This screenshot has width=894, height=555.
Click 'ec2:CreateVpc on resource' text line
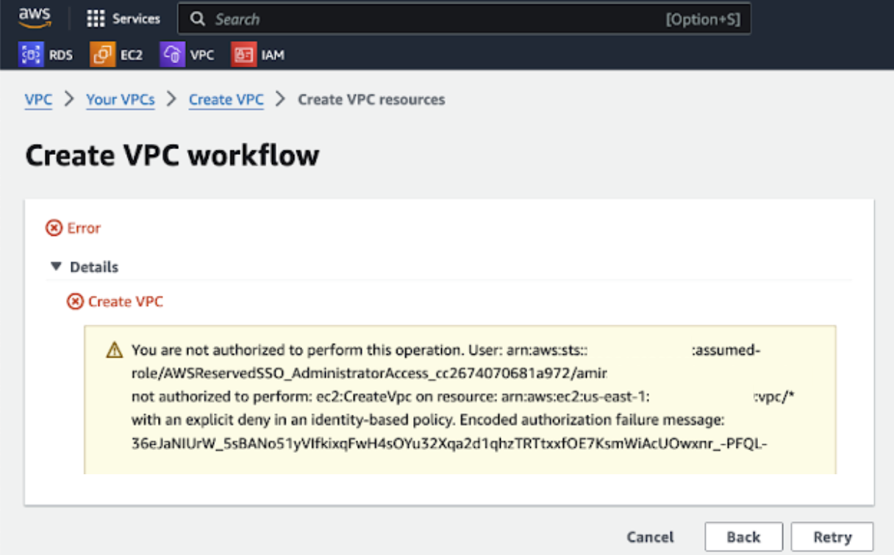coord(463,397)
